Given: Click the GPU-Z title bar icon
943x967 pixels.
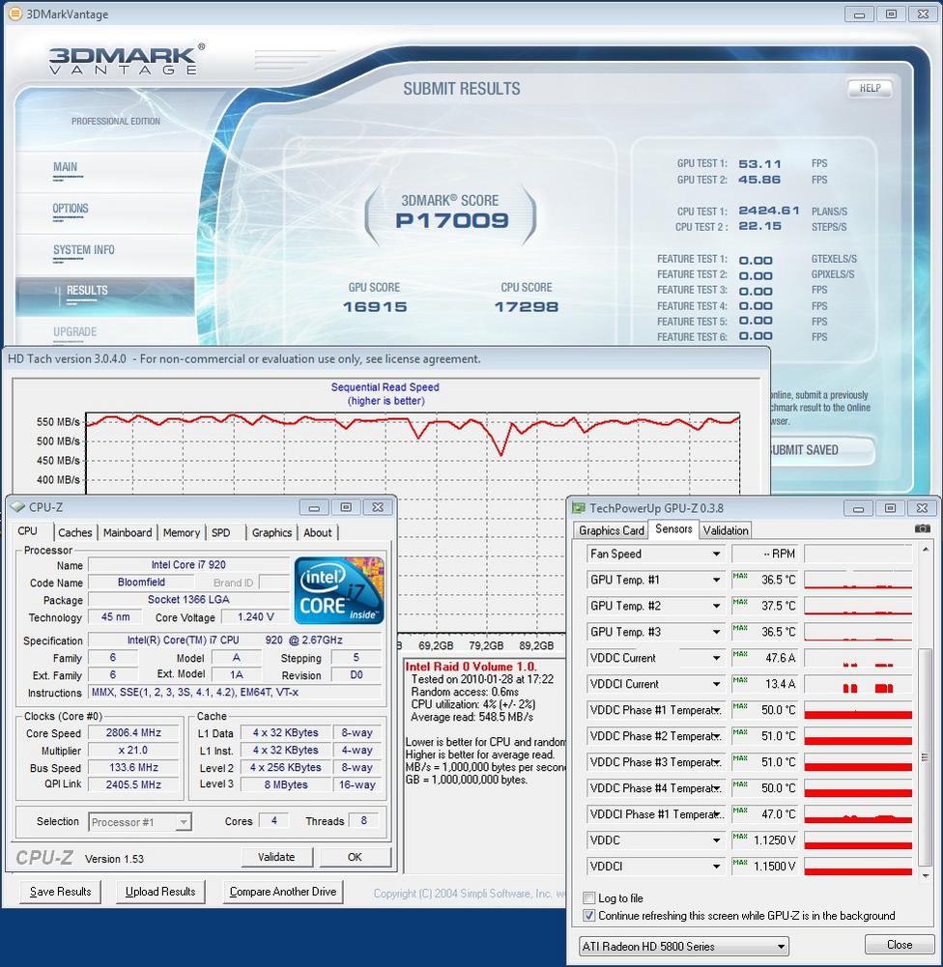Looking at the screenshot, I should tap(579, 507).
